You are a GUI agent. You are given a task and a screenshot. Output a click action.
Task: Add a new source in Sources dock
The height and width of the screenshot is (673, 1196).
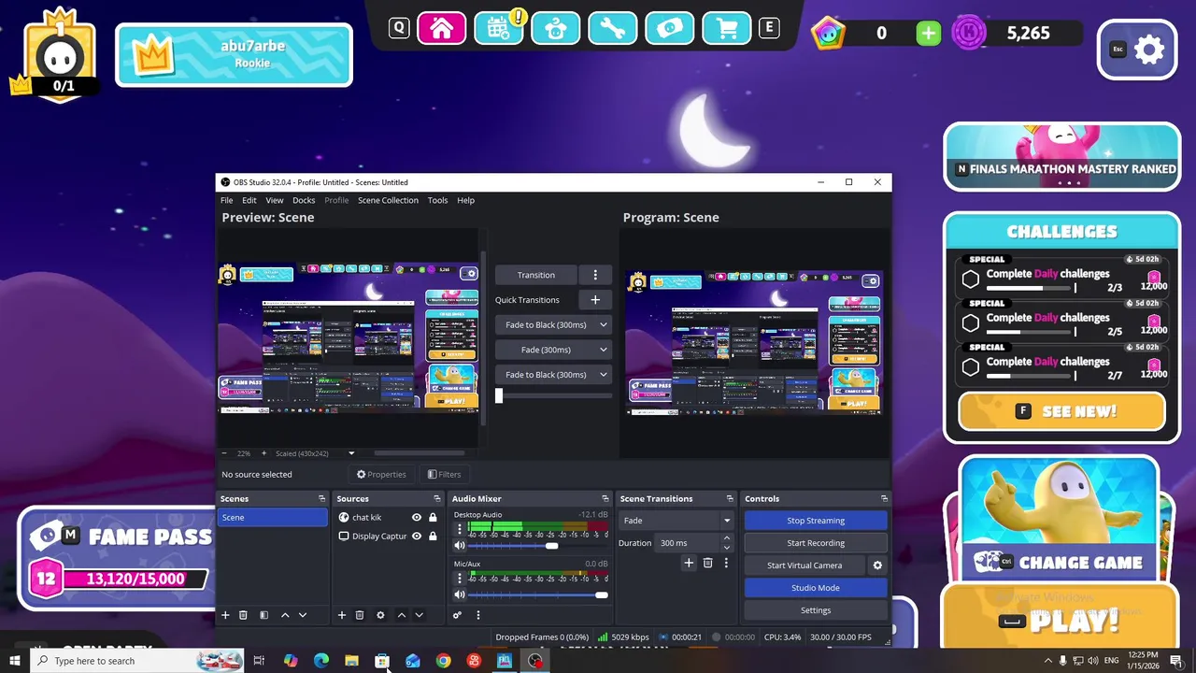coord(341,615)
